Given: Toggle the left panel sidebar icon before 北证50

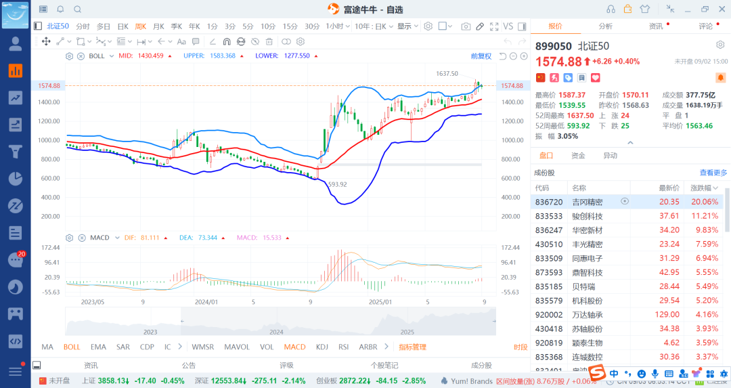Looking at the screenshot, I should (x=38, y=26).
